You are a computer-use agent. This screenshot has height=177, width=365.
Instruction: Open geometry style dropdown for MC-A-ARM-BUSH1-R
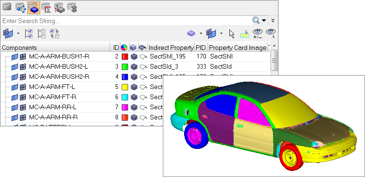[x=143, y=57]
